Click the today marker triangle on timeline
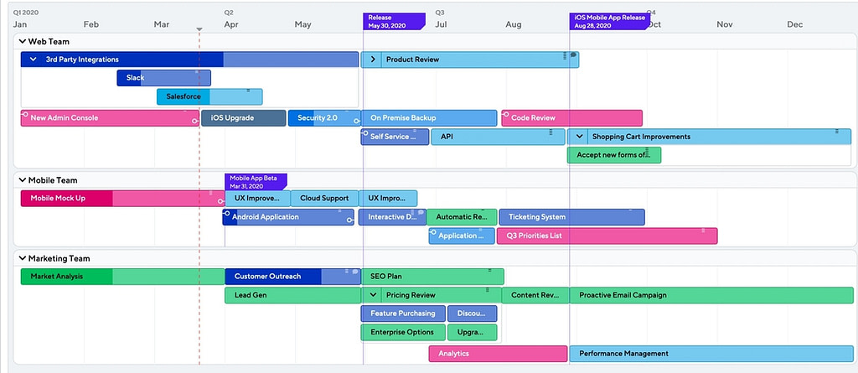858x373 pixels. tap(199, 29)
